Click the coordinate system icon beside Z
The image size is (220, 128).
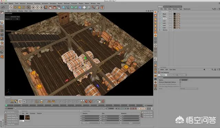point(46,7)
